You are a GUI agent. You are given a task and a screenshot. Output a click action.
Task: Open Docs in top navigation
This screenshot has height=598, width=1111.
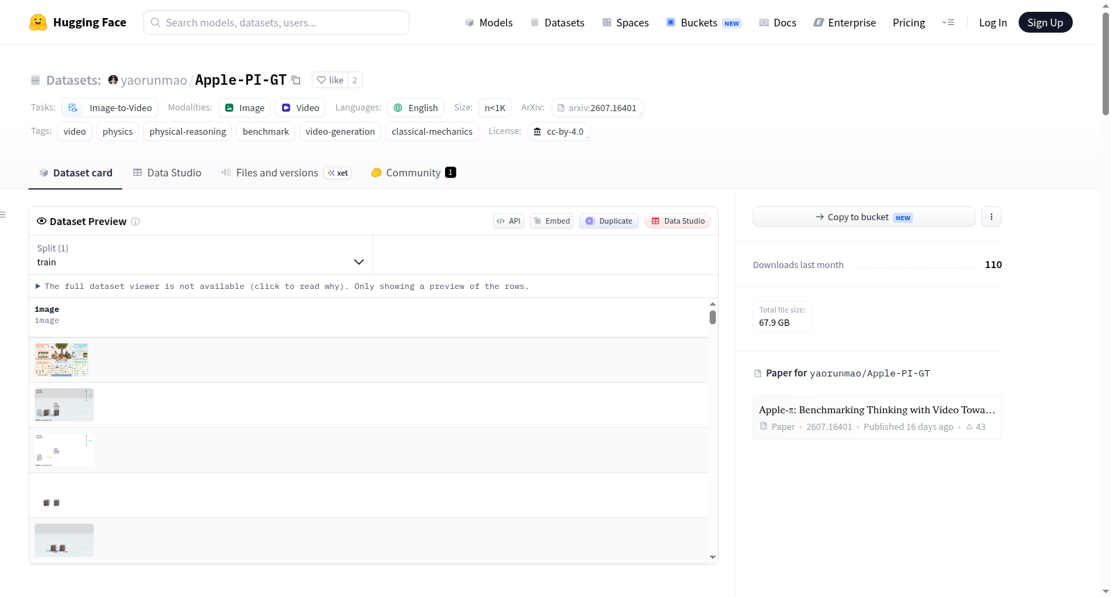[778, 22]
